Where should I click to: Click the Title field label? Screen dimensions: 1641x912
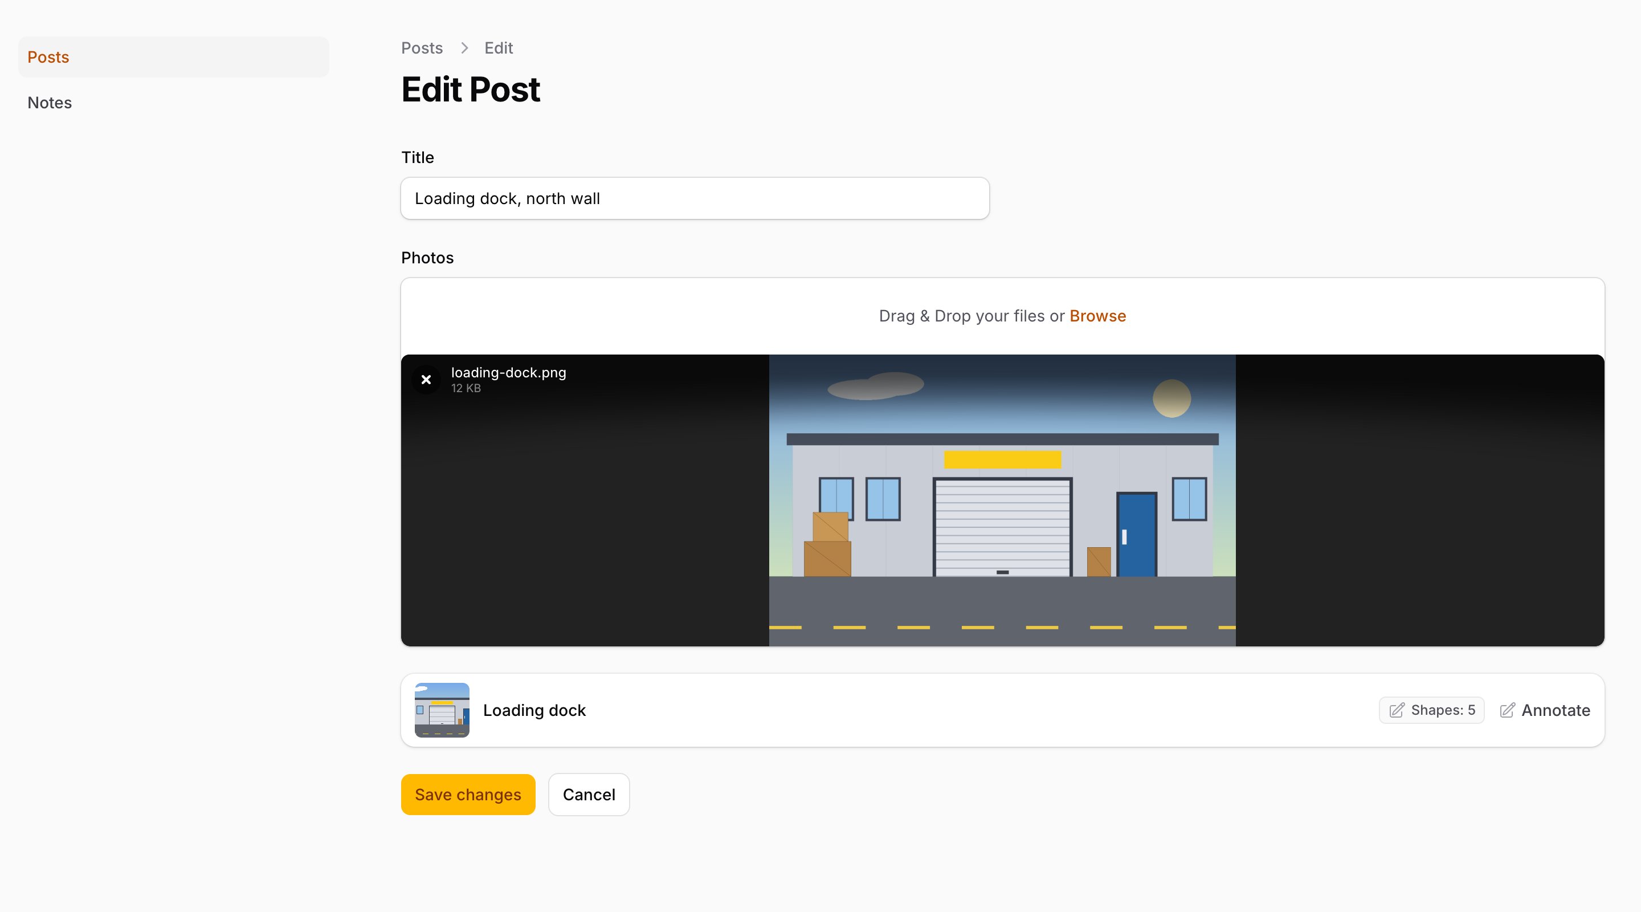tap(417, 157)
